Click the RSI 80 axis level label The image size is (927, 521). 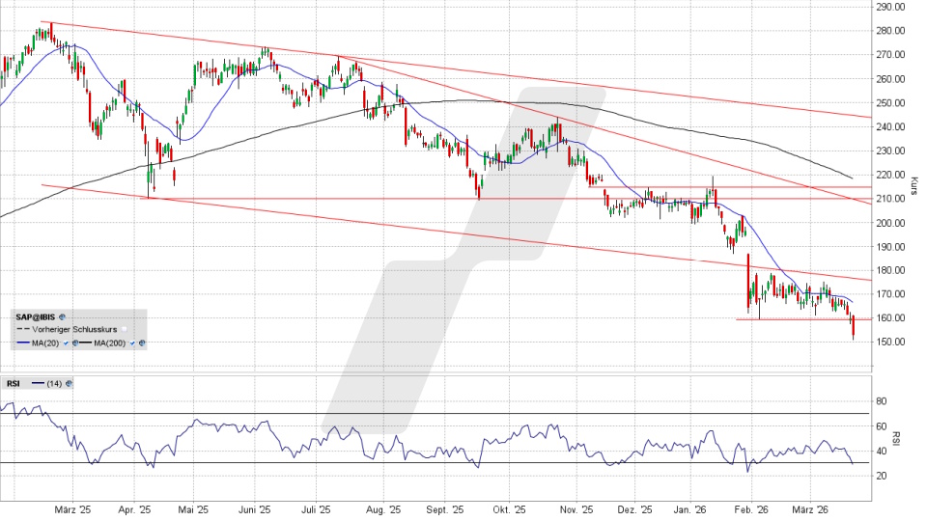pyautogui.click(x=883, y=400)
